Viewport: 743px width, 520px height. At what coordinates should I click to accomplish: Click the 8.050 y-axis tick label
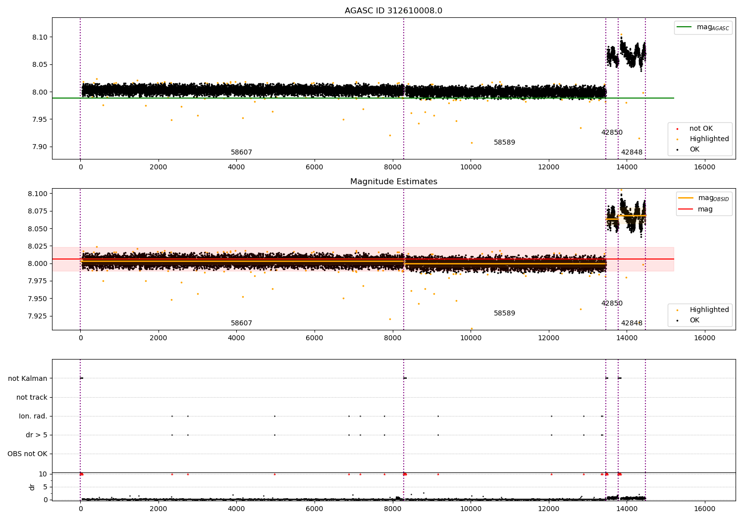(38, 229)
